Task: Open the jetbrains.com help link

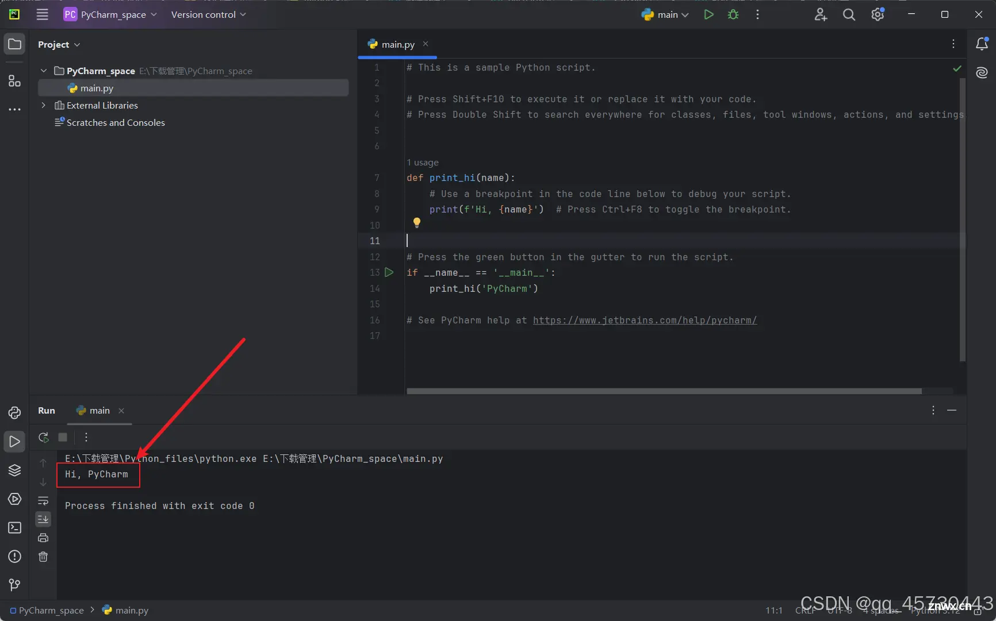Action: click(x=645, y=320)
